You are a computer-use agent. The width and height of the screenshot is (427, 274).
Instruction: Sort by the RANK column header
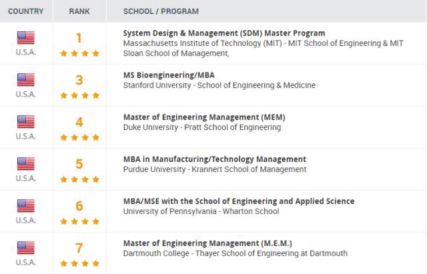[x=79, y=11]
